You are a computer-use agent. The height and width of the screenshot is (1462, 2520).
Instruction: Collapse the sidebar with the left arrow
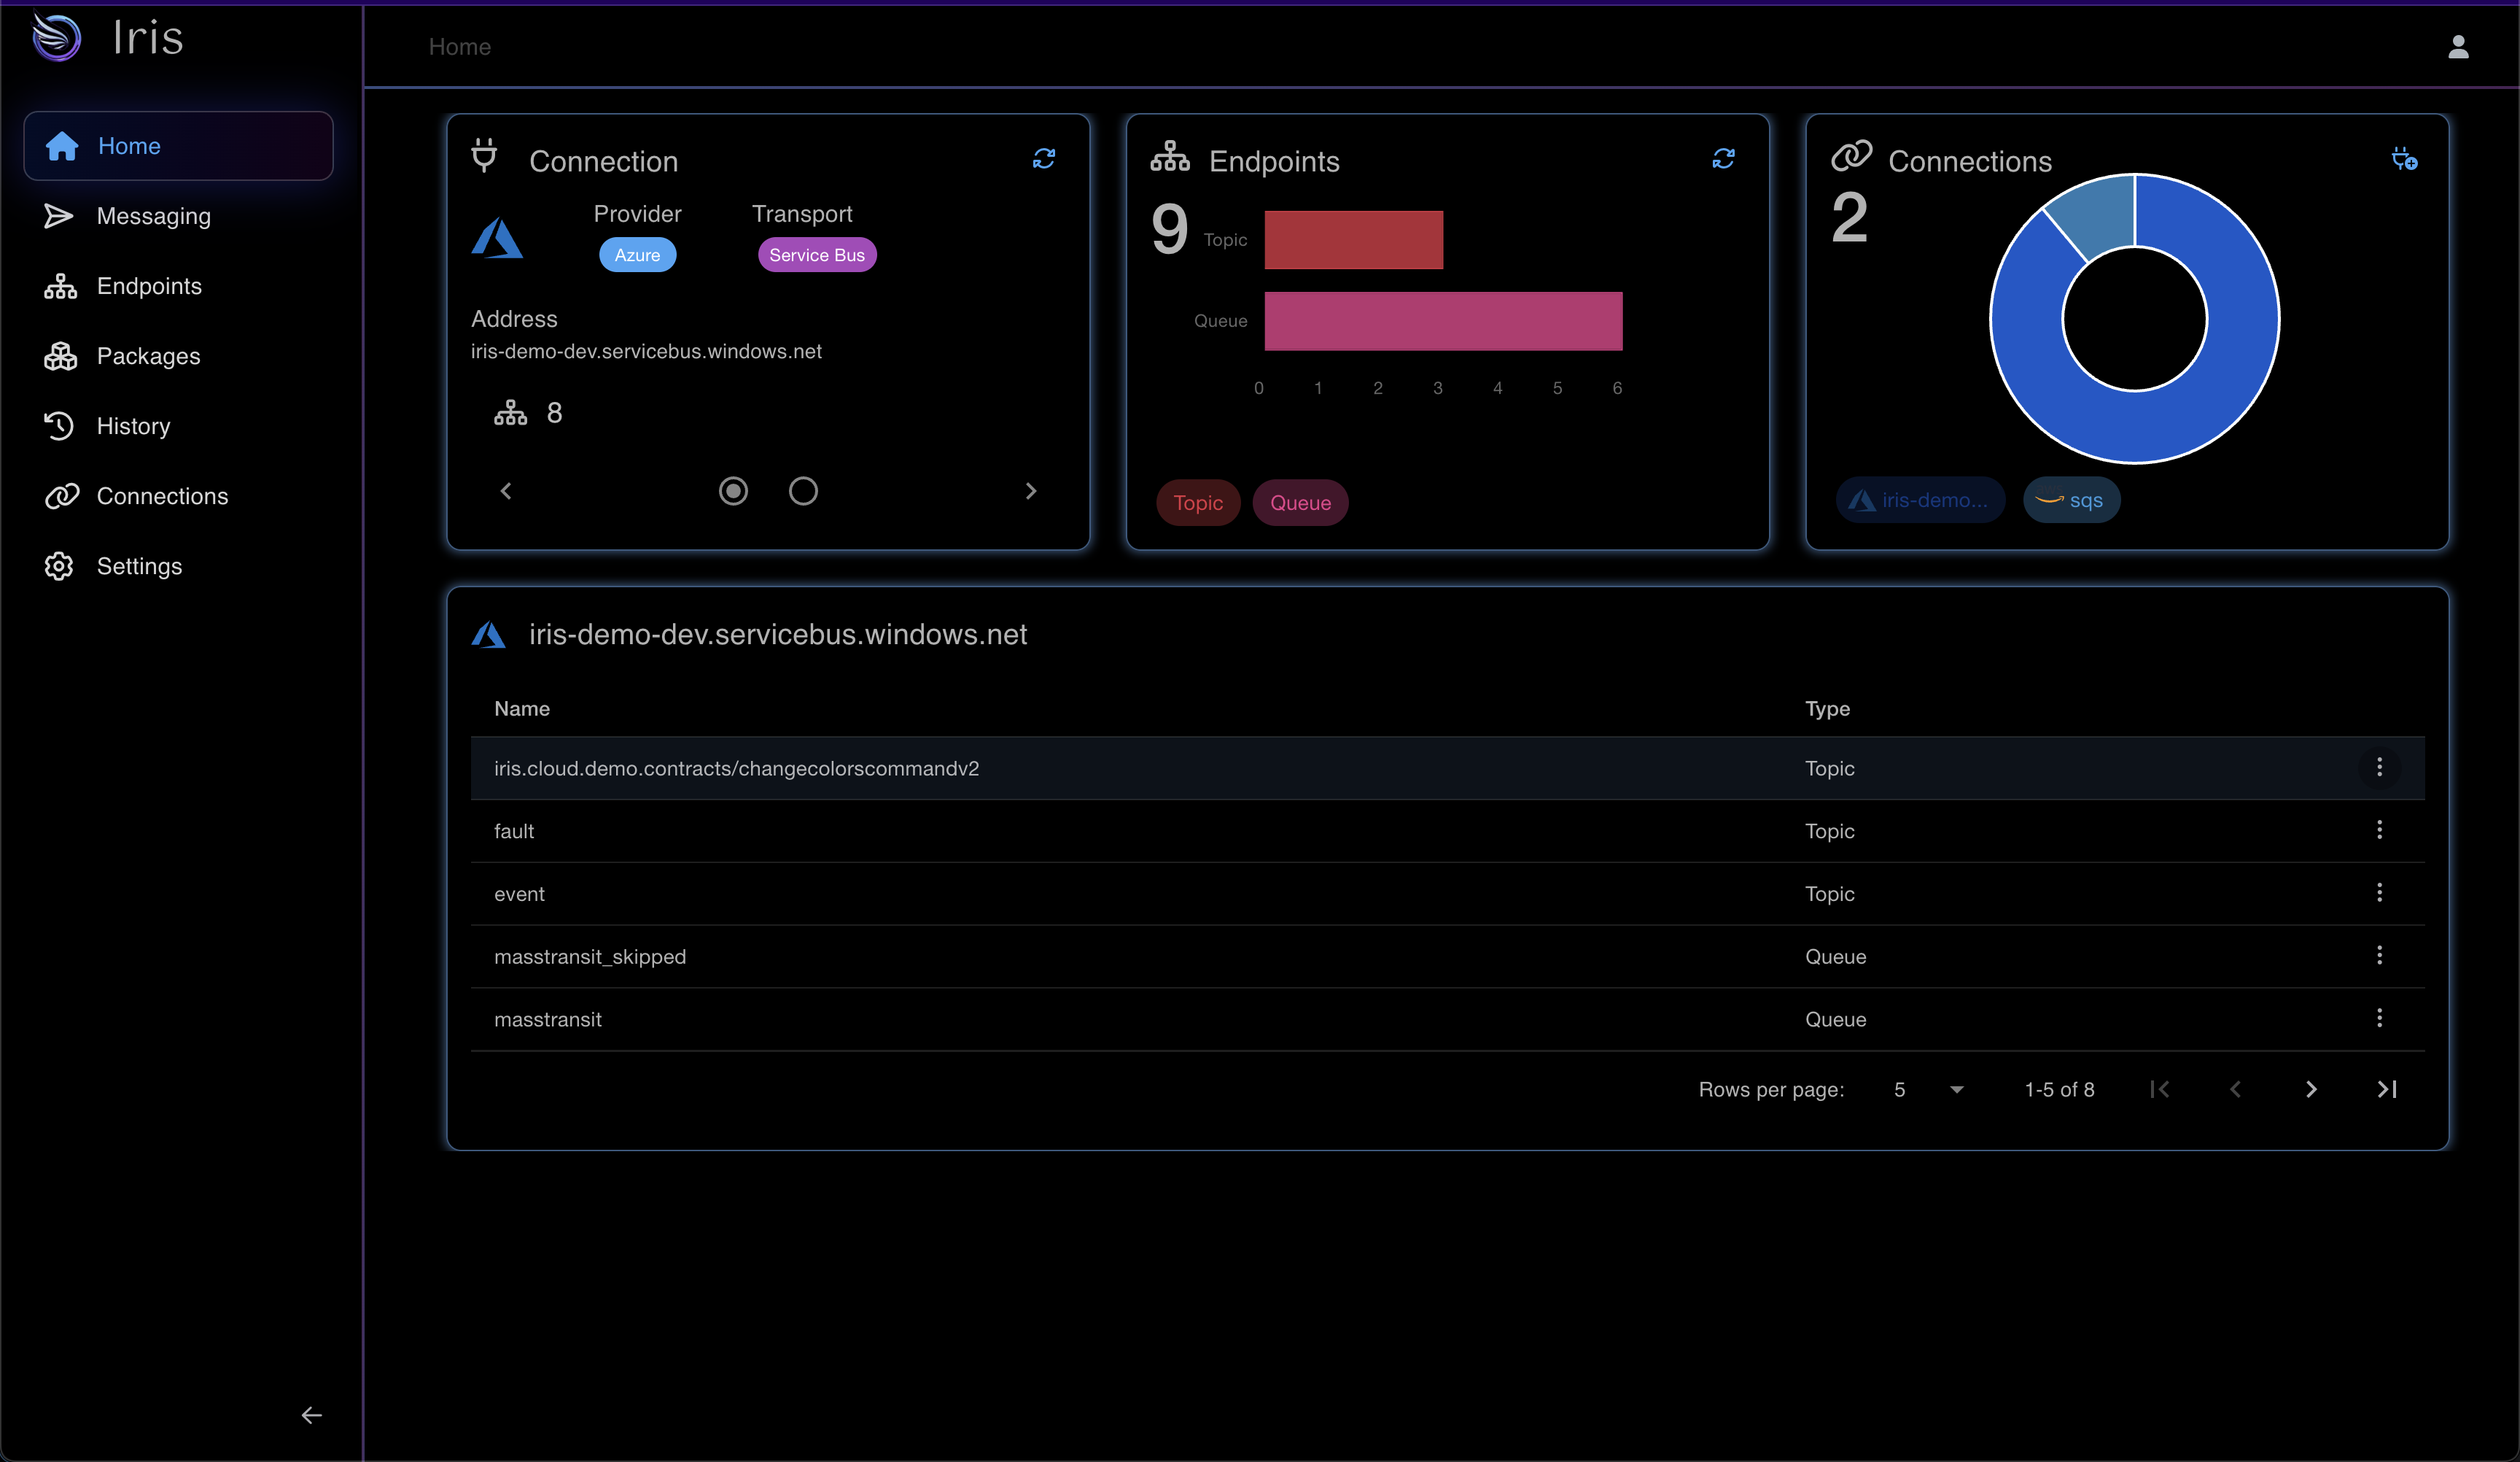pyautogui.click(x=311, y=1414)
